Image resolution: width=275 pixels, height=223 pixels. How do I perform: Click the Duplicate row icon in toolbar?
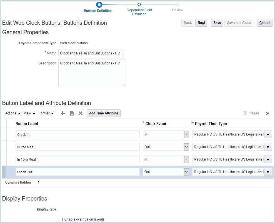pos(72,113)
